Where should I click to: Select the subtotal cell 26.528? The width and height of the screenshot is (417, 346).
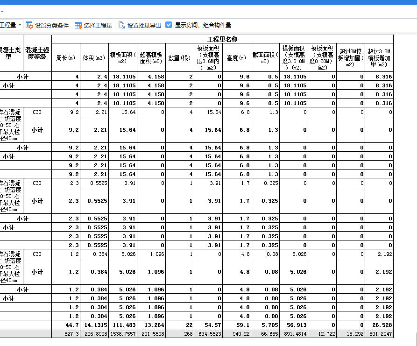pyautogui.click(x=379, y=325)
